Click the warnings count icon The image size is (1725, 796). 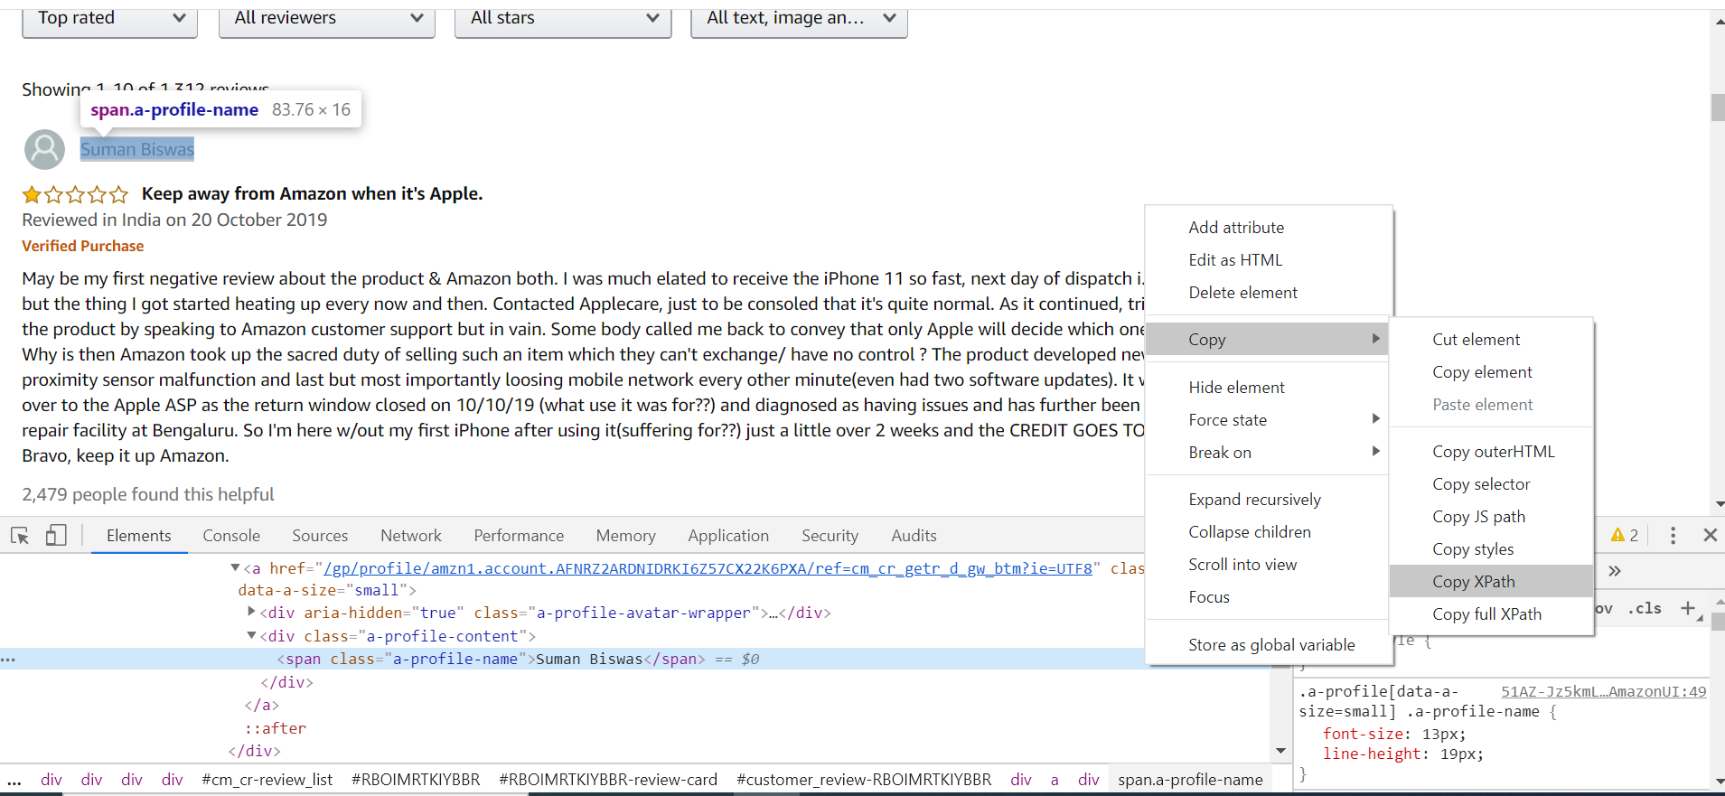point(1624,536)
